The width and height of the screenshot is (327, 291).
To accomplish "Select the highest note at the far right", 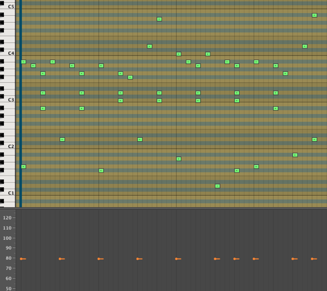I will [315, 15].
